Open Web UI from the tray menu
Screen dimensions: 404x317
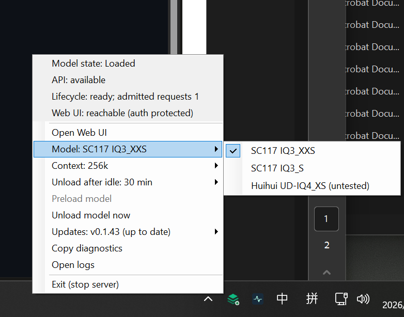(x=128, y=133)
